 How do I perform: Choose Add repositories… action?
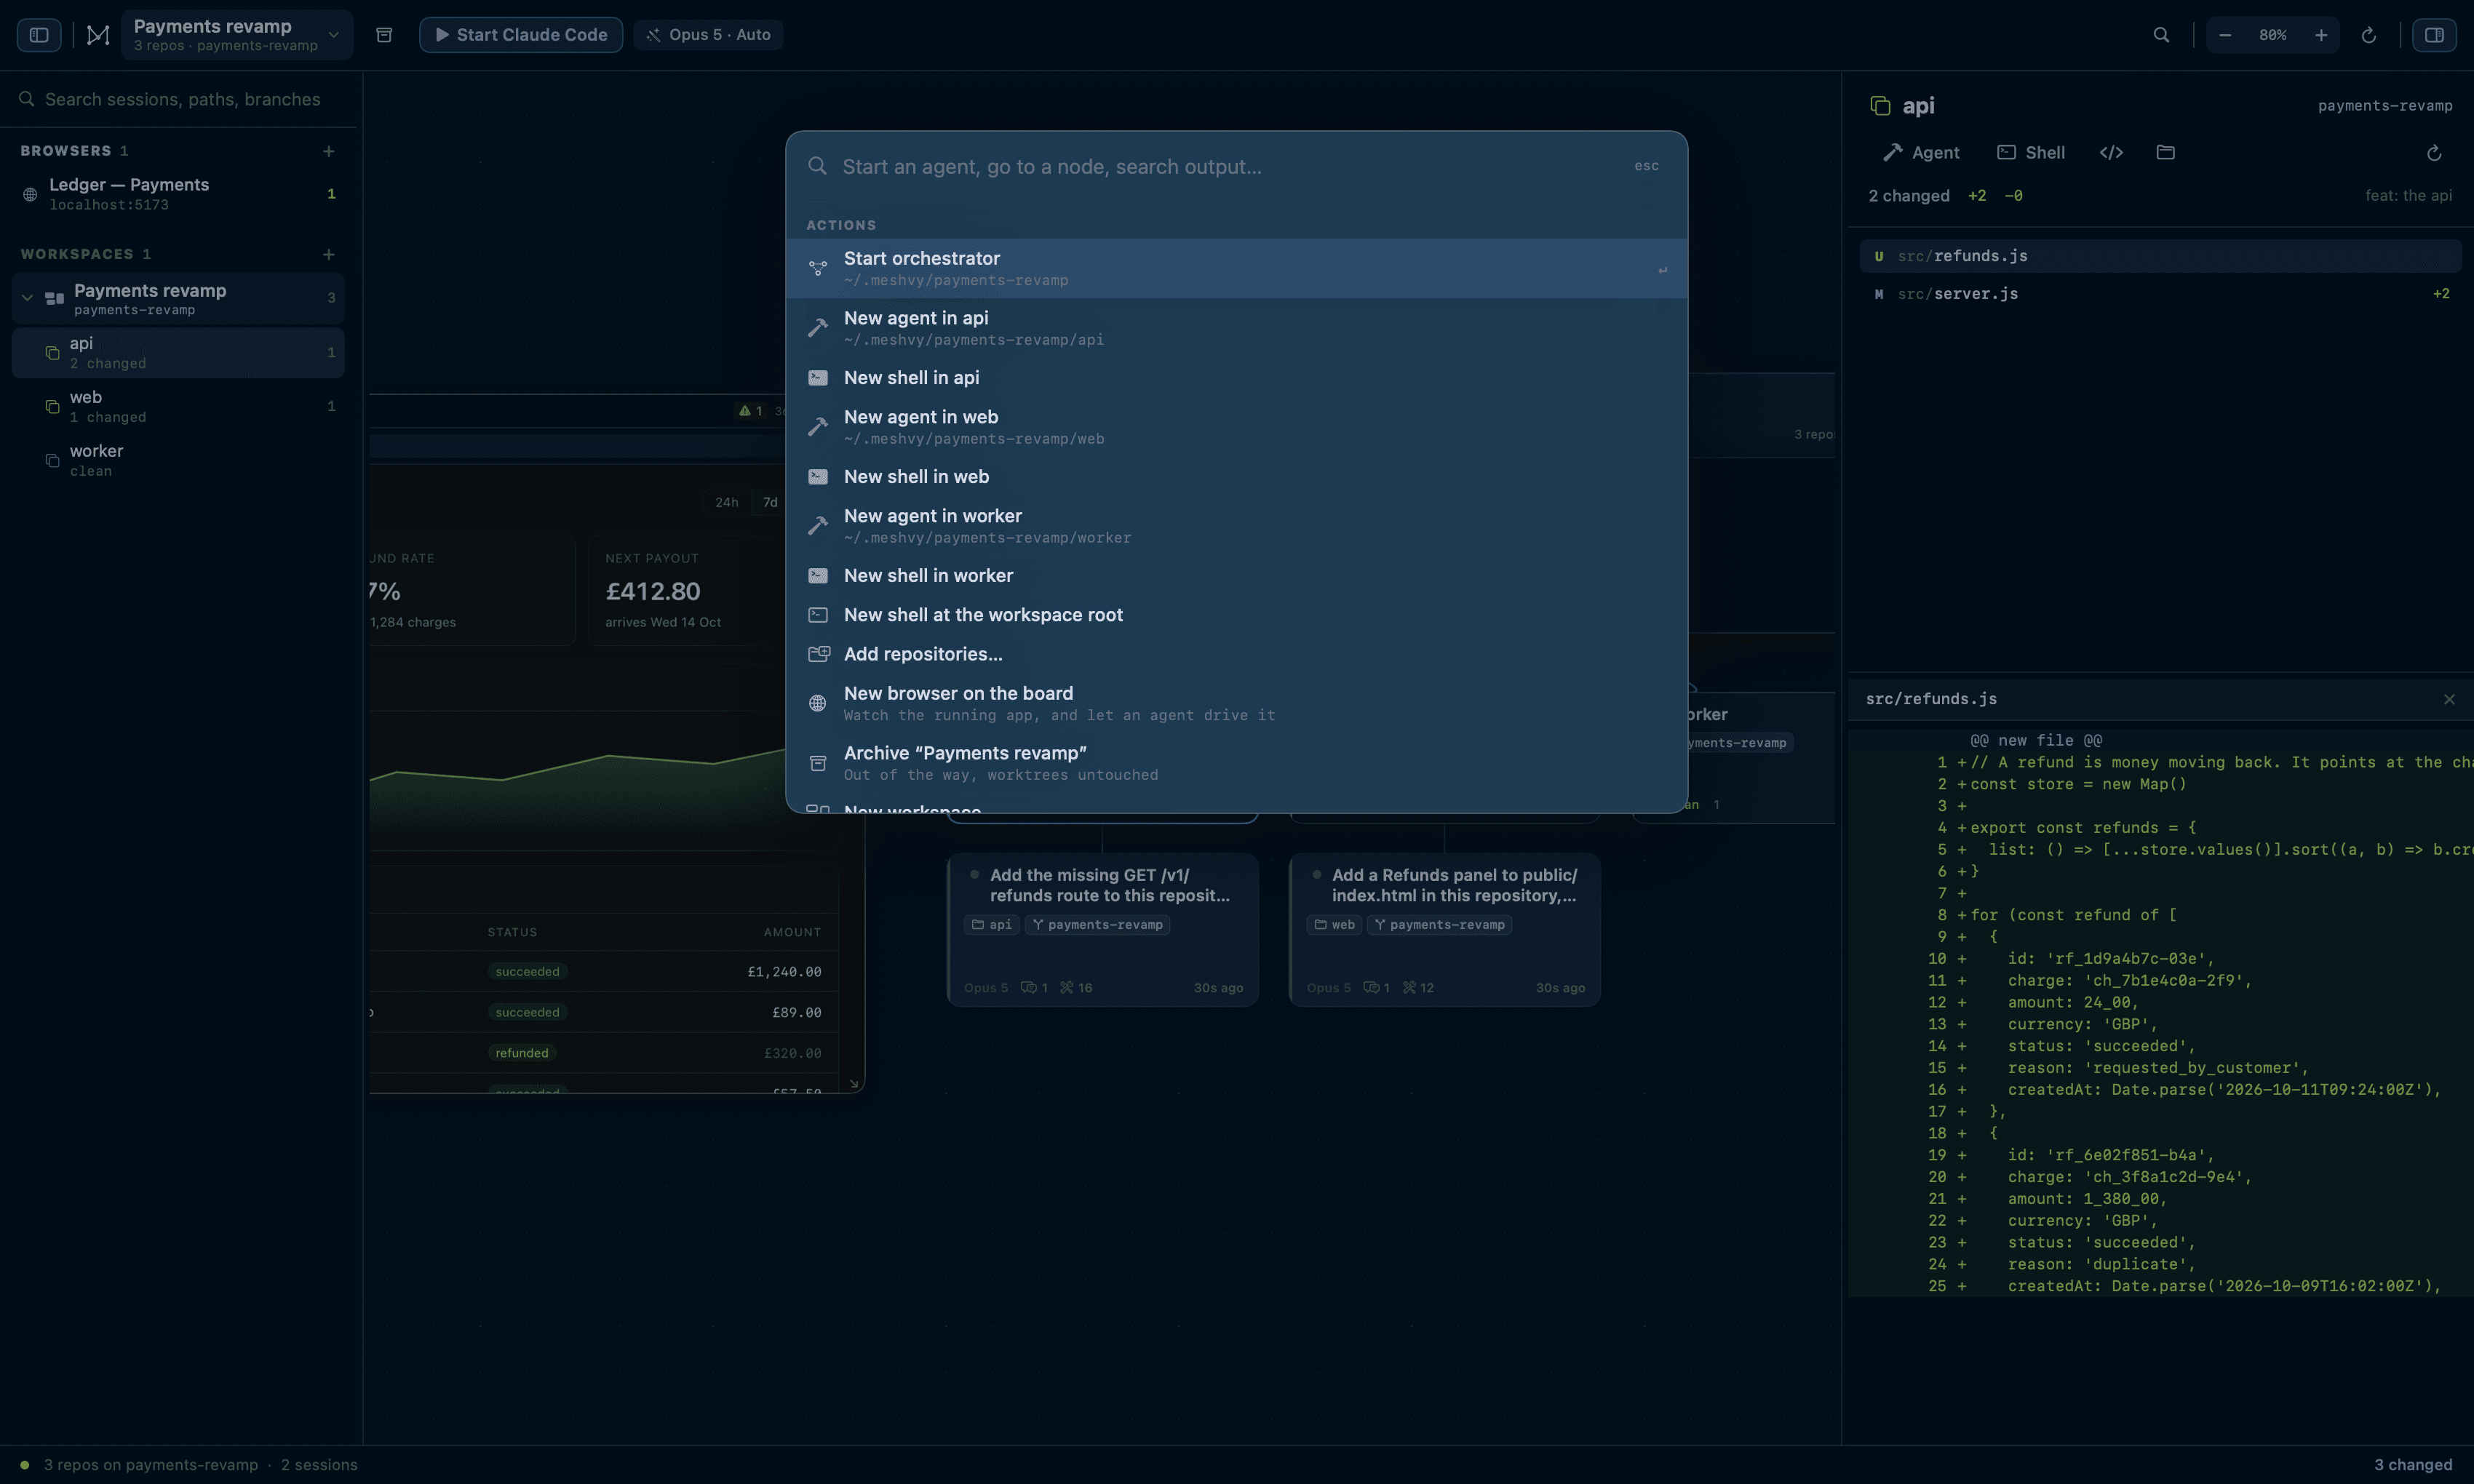(x=1236, y=654)
